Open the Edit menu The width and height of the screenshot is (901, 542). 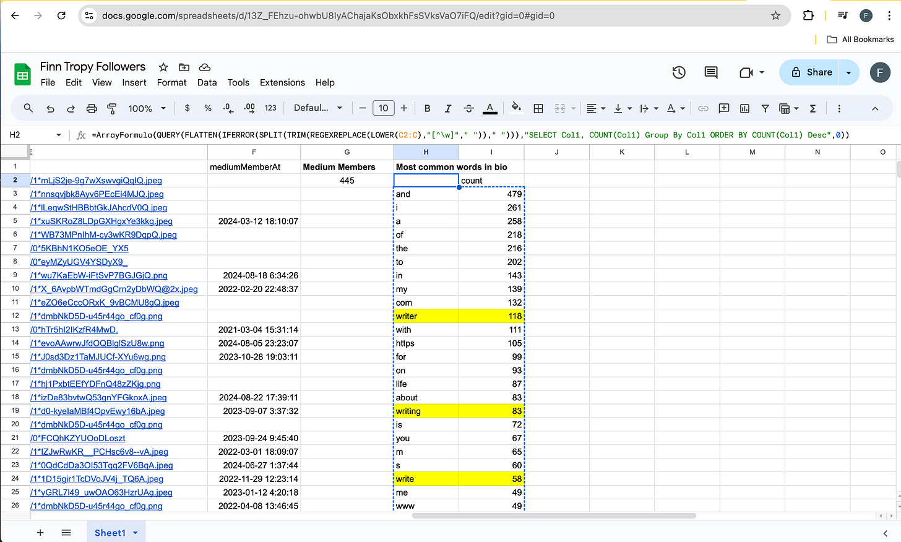(x=74, y=82)
